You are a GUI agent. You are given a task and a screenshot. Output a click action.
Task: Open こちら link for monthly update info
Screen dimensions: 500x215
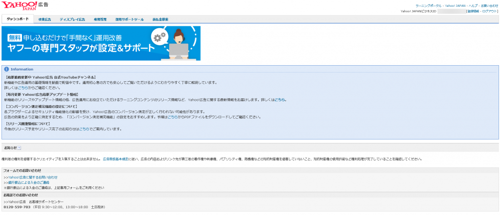pyautogui.click(x=280, y=100)
